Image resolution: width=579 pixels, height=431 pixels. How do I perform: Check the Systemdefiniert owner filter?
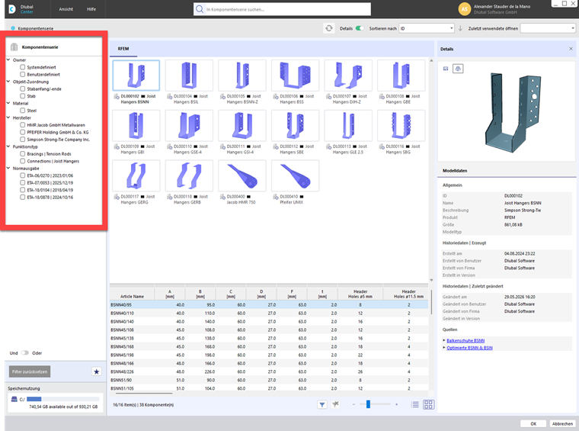click(23, 67)
